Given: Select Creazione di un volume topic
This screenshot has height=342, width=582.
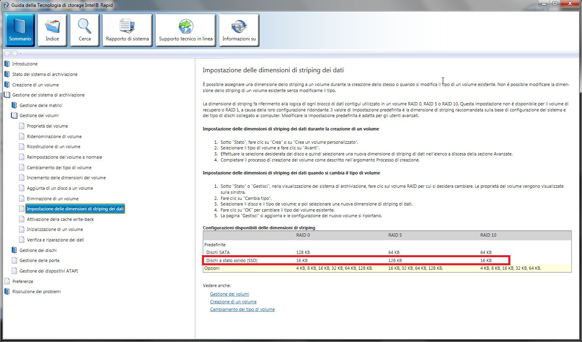Looking at the screenshot, I should click(x=36, y=85).
